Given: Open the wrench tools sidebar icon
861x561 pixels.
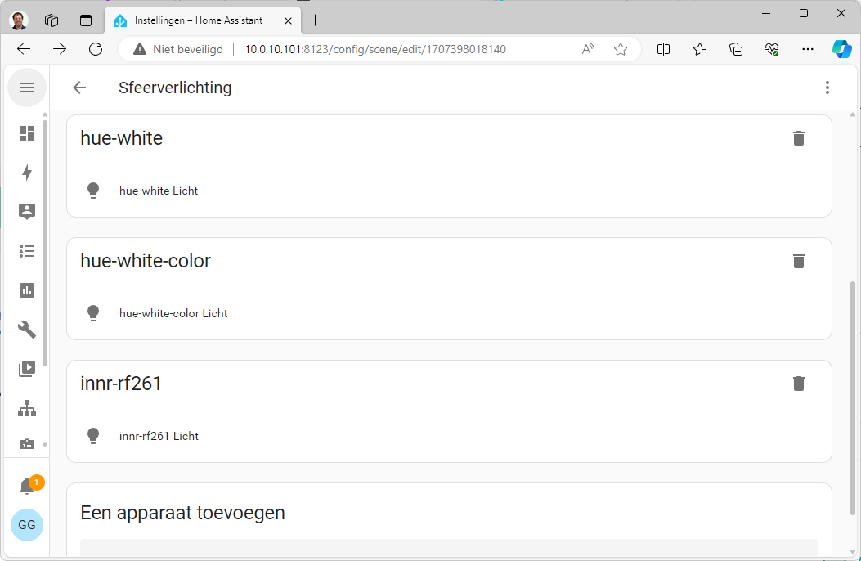Looking at the screenshot, I should point(27,330).
